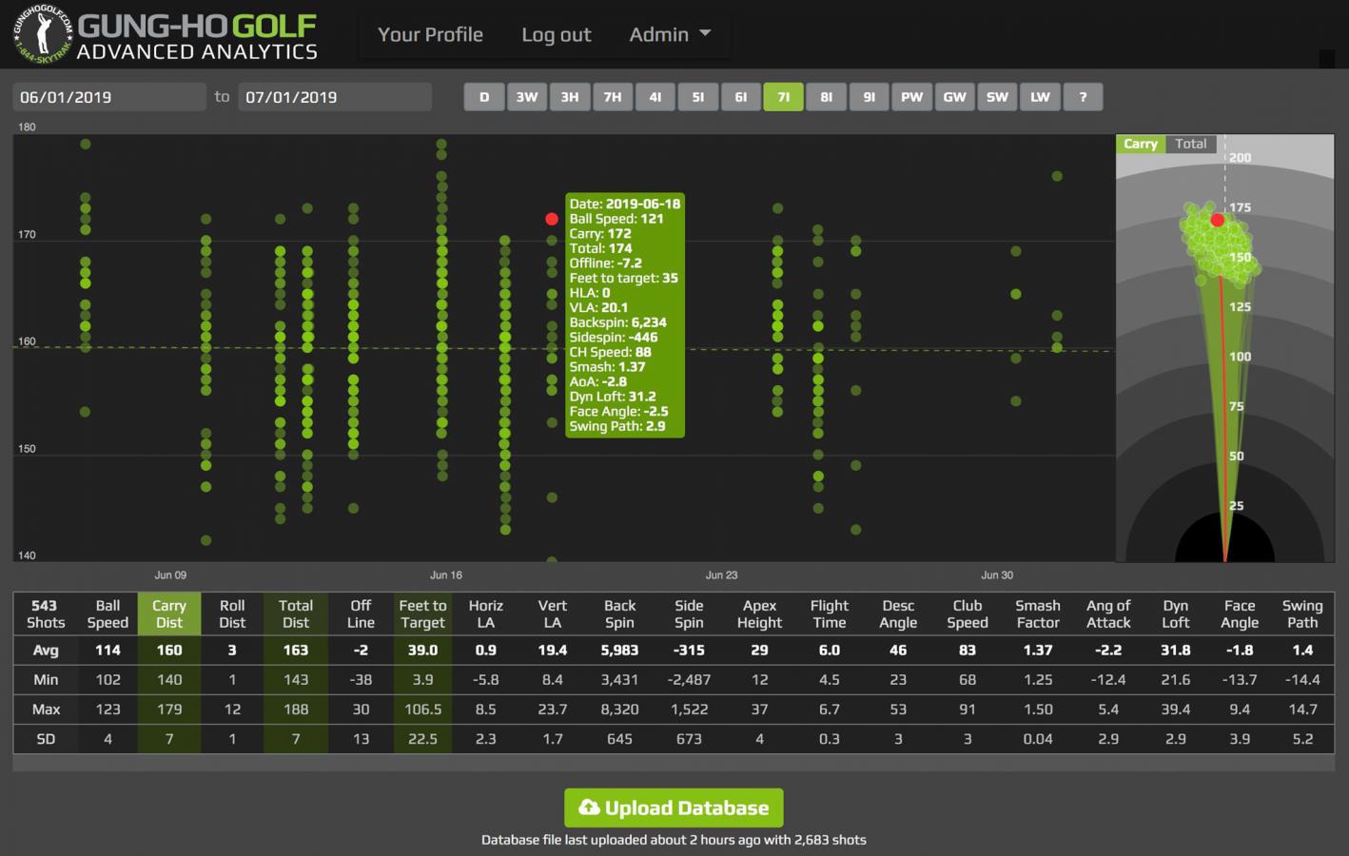Log out of the account
This screenshot has height=856, width=1349.
tap(556, 35)
